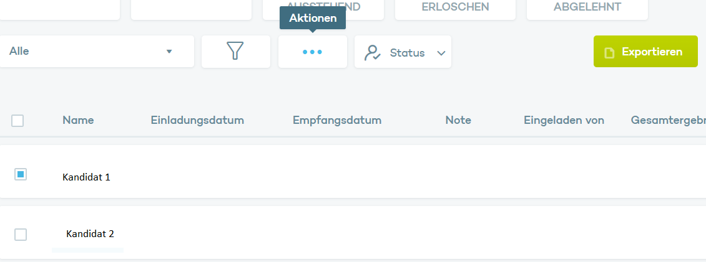The height and width of the screenshot is (262, 706).
Task: Open the Aktionen three-dots menu
Action: pos(312,52)
